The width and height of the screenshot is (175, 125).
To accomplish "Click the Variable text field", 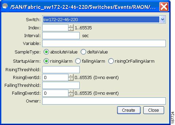I will (x=104, y=43).
